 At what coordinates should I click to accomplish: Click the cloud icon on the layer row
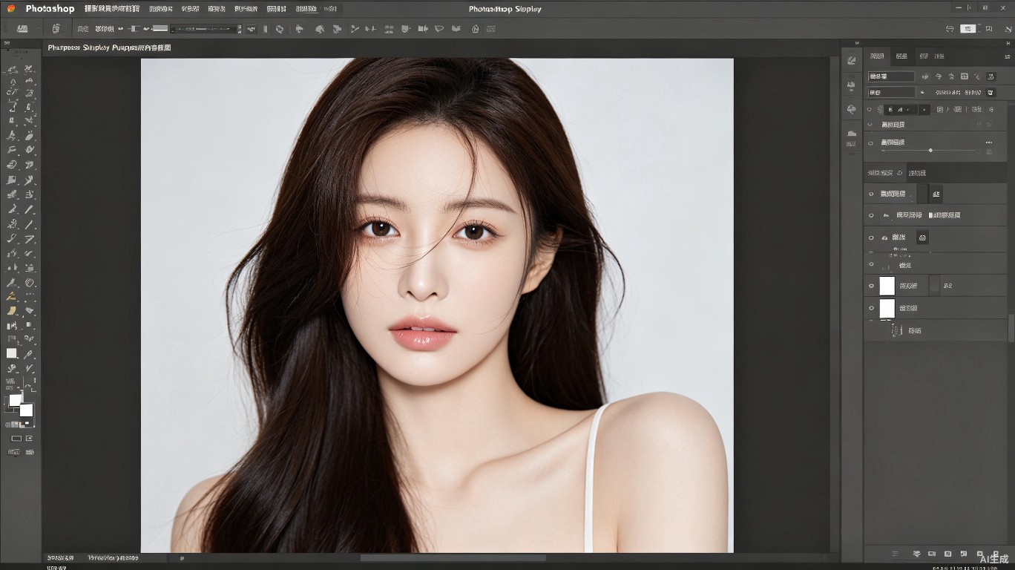(884, 237)
